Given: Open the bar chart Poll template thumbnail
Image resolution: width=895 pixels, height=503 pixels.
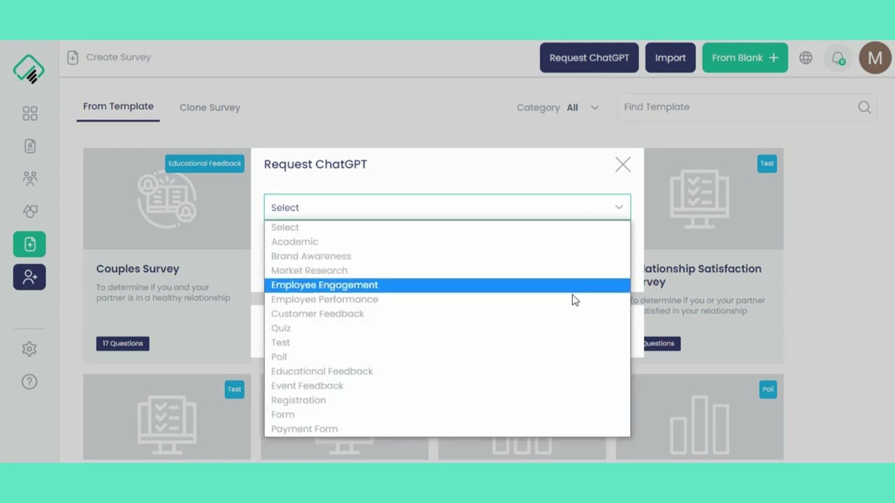Looking at the screenshot, I should click(x=699, y=417).
